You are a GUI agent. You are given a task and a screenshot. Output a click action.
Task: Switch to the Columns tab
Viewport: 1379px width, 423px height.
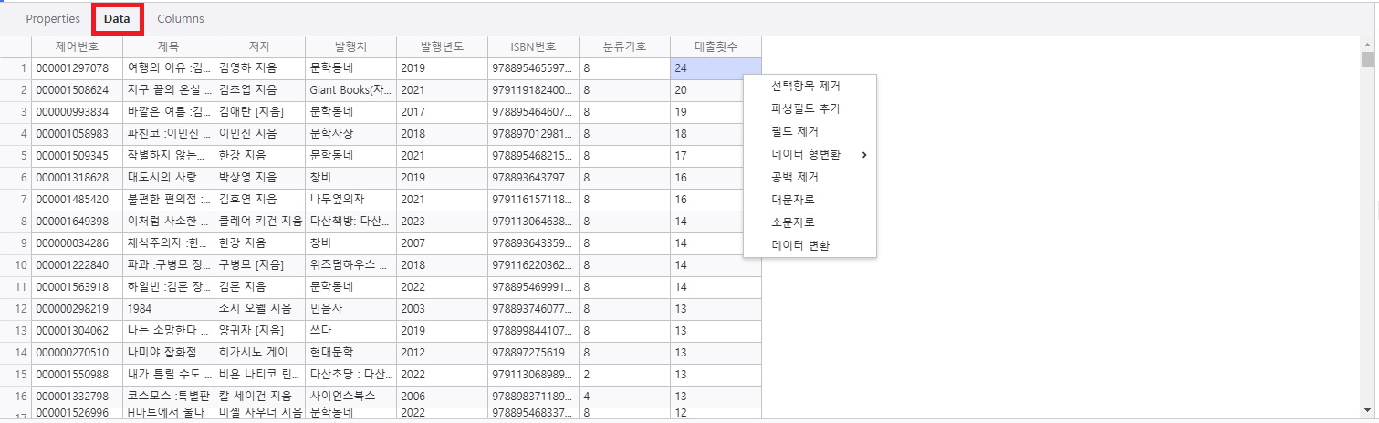[181, 19]
